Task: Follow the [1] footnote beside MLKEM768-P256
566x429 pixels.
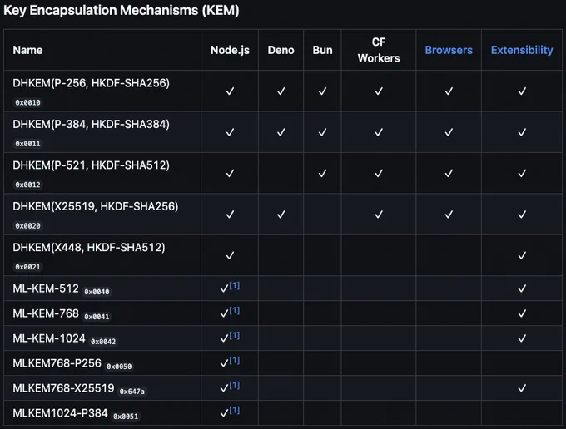Action: 234,360
